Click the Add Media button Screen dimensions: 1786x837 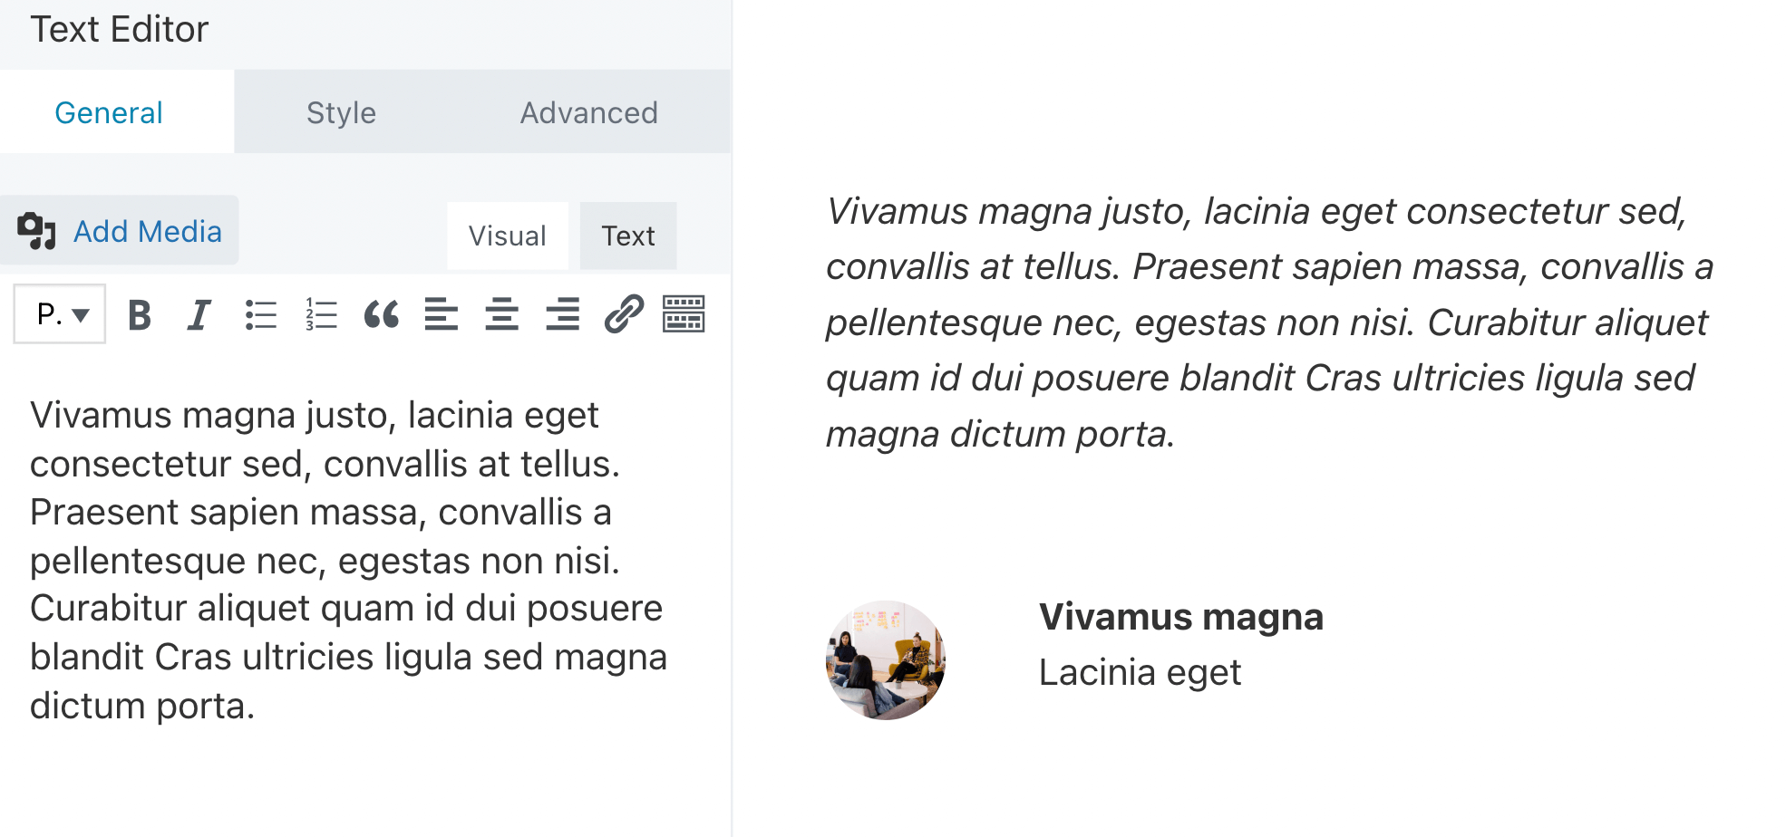[120, 231]
